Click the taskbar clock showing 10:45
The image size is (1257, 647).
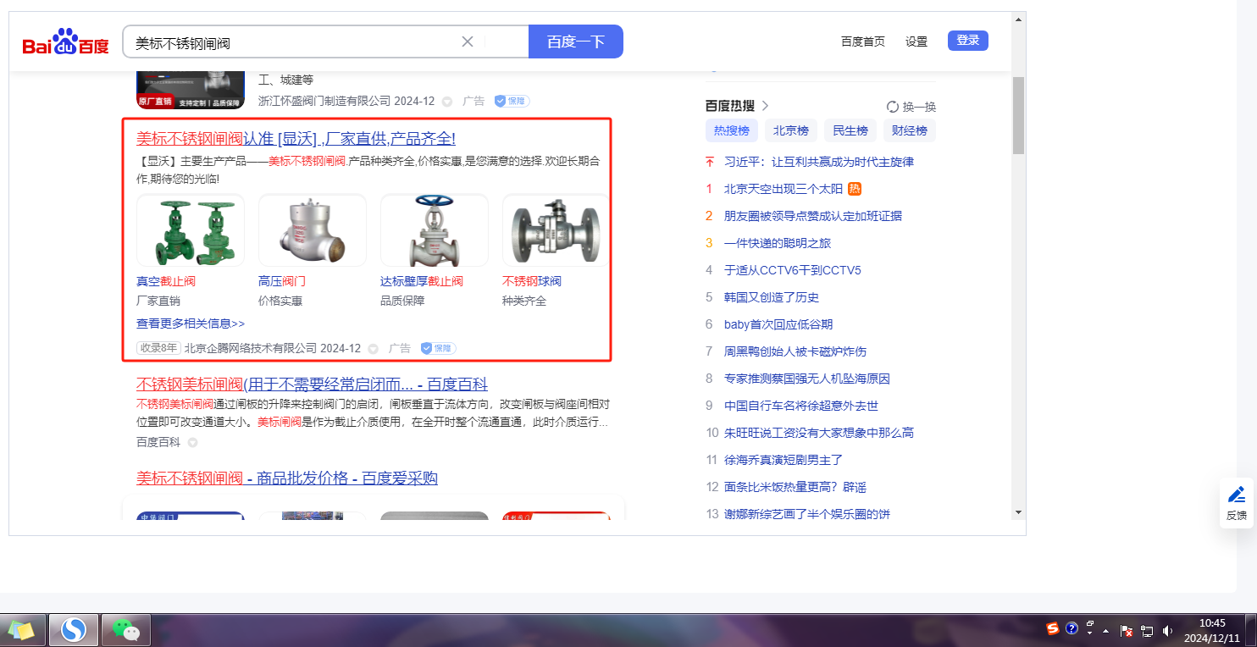click(x=1212, y=630)
